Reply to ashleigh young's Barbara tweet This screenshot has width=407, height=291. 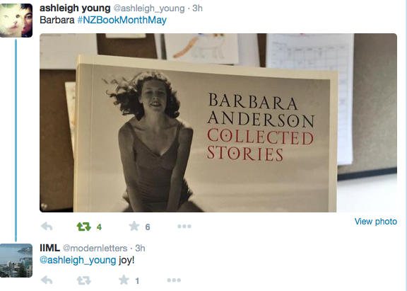click(x=47, y=227)
